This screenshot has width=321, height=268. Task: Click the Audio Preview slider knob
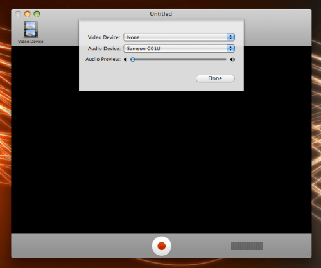[x=133, y=60]
